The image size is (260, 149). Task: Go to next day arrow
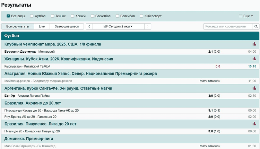(148, 26)
